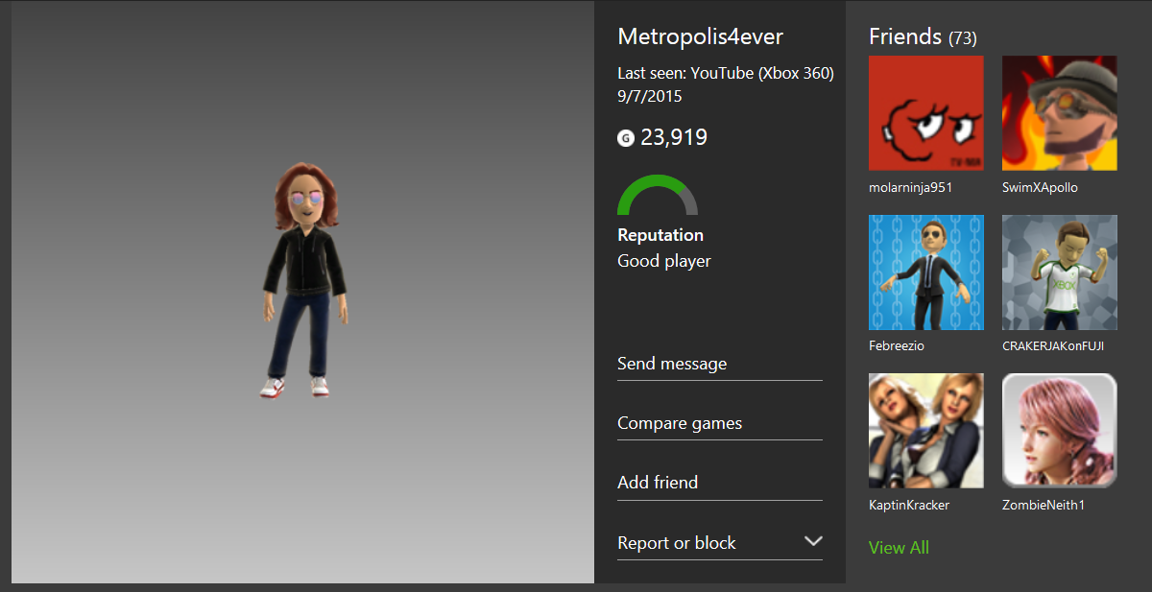Viewport: 1152px width, 592px height.
Task: Click View All friends link
Action: click(899, 548)
